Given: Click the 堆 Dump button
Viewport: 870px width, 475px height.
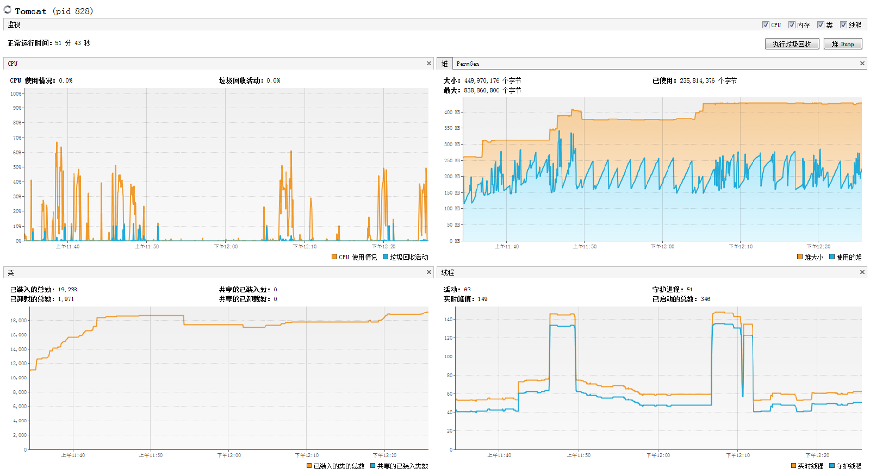Looking at the screenshot, I should pyautogui.click(x=842, y=44).
